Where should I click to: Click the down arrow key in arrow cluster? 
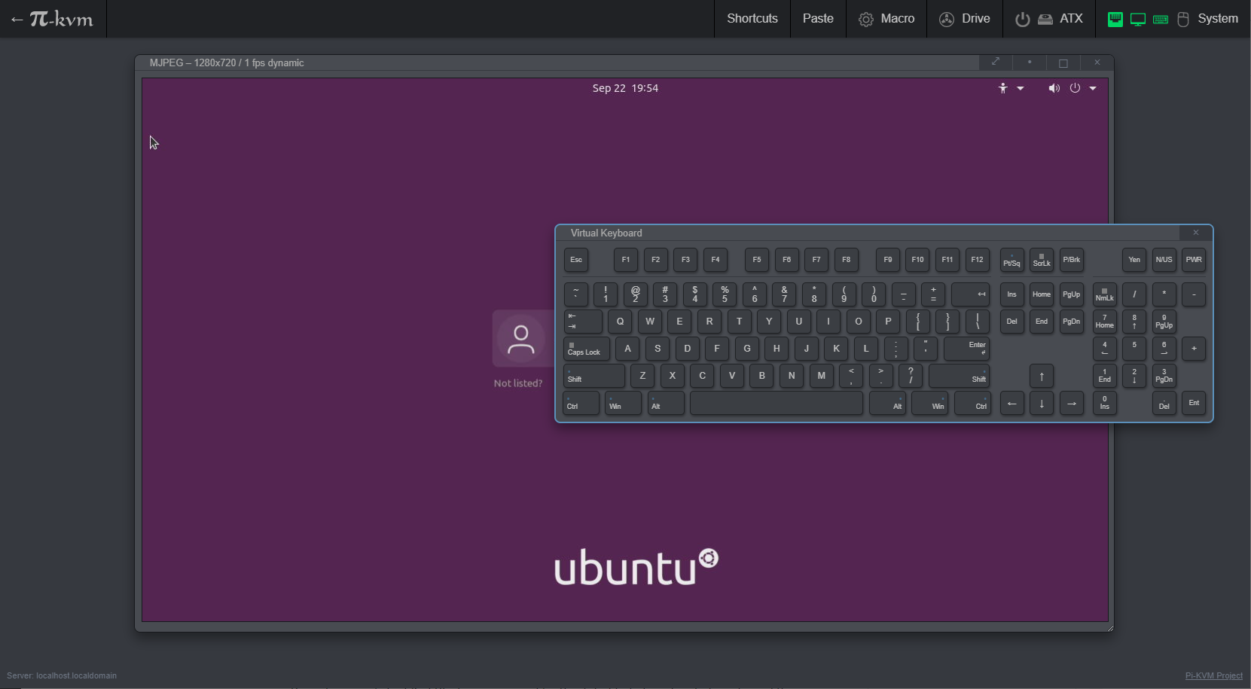(1042, 403)
